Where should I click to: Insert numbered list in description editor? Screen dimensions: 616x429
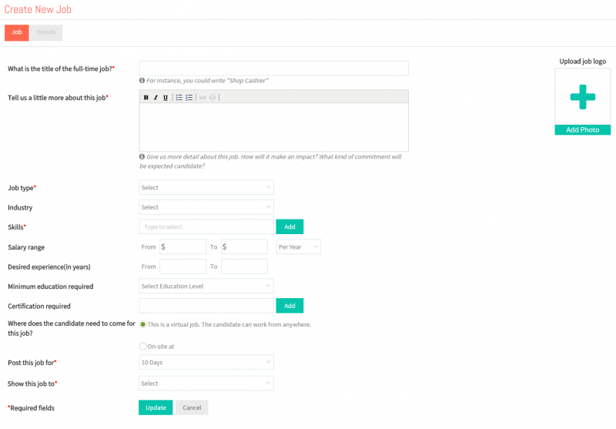[189, 97]
